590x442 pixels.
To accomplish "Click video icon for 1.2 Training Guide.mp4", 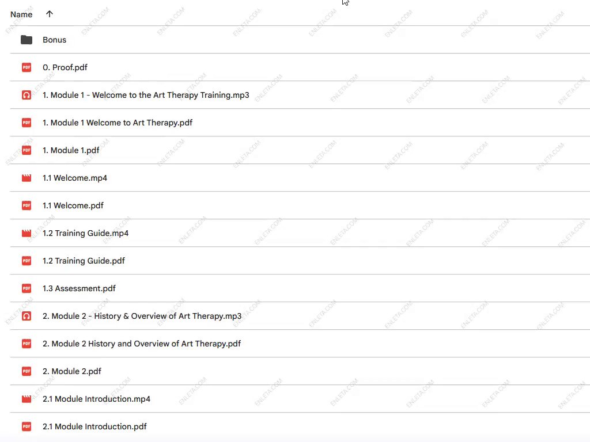I will (27, 233).
